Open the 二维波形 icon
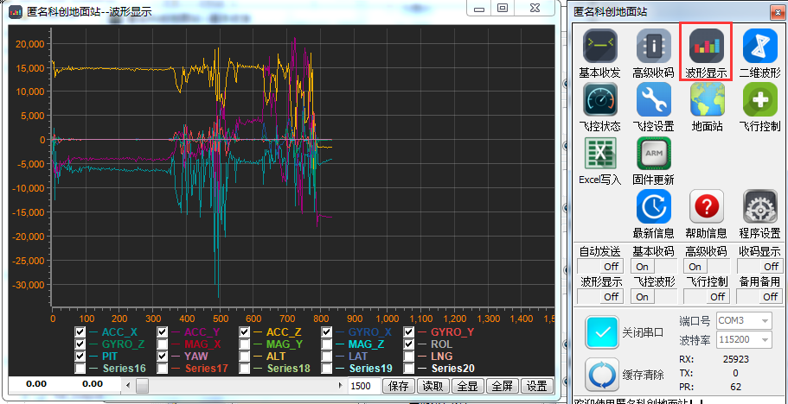 [759, 45]
